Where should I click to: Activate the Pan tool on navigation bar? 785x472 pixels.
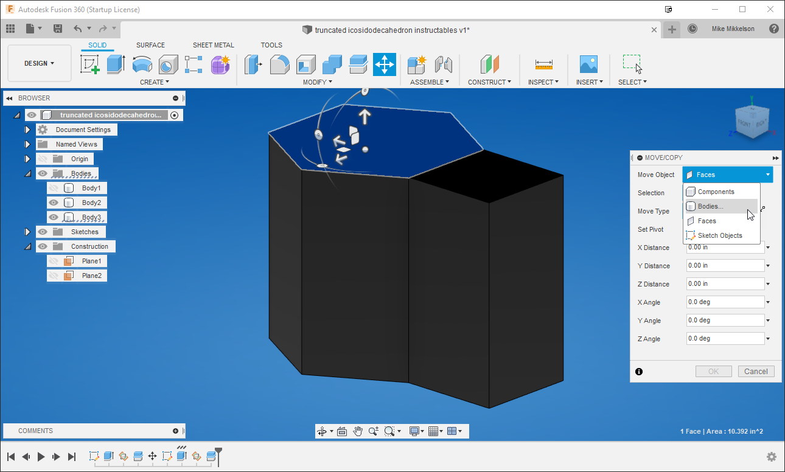click(x=358, y=431)
